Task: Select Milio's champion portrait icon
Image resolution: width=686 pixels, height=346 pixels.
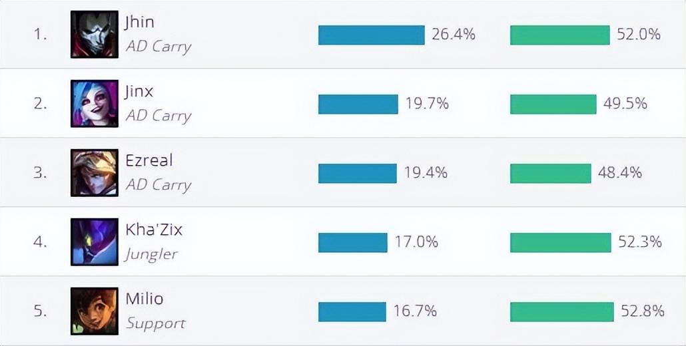Action: pos(94,311)
